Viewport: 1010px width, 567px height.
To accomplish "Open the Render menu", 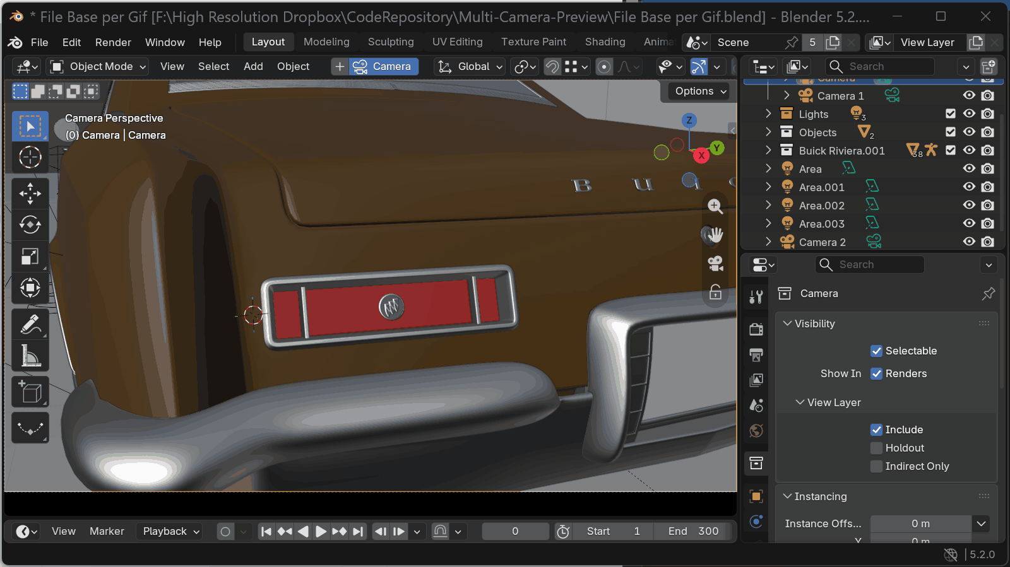I will 113,42.
